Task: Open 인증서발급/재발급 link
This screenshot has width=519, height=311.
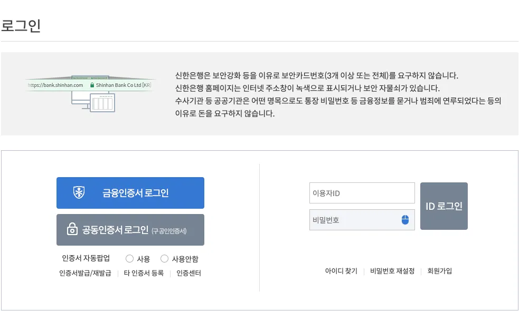Action: point(85,273)
